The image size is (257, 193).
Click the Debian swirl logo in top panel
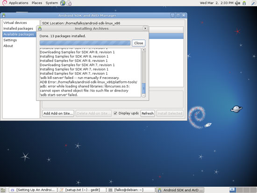tap(5, 3)
